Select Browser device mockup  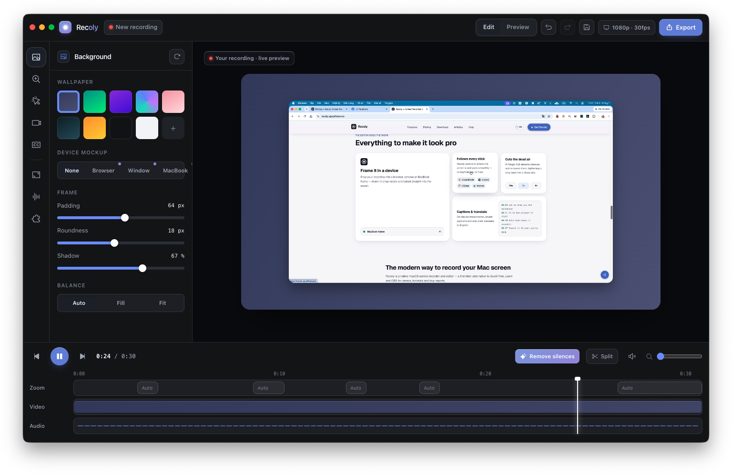pyautogui.click(x=103, y=171)
